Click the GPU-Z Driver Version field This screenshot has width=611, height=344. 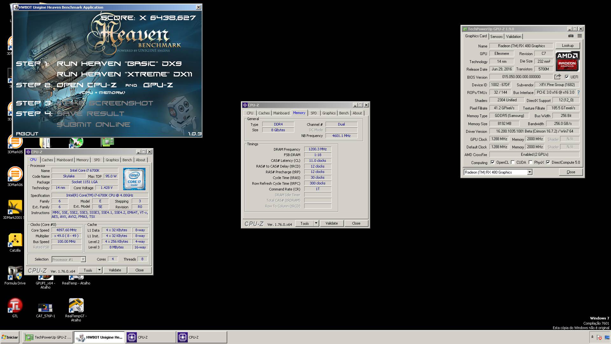534,131
